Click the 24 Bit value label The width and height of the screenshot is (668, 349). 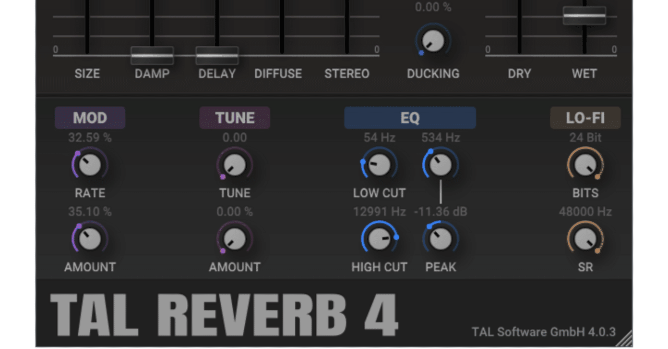point(585,137)
